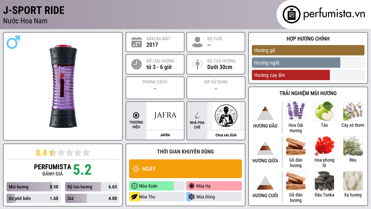Click the leaf icon for Mùa Thu
Image resolution: width=371 pixels, height=209 pixels.
coord(134,197)
